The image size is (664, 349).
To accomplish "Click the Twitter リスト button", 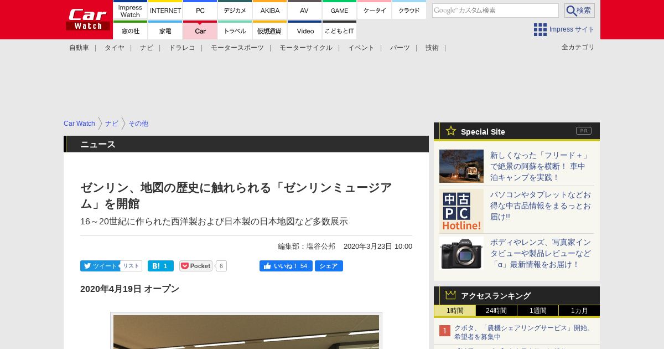I will 131,266.
